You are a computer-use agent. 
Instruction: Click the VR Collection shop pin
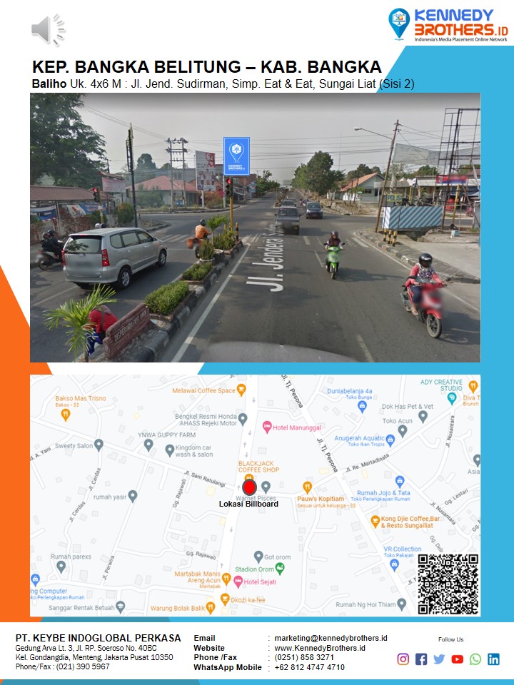click(x=394, y=564)
